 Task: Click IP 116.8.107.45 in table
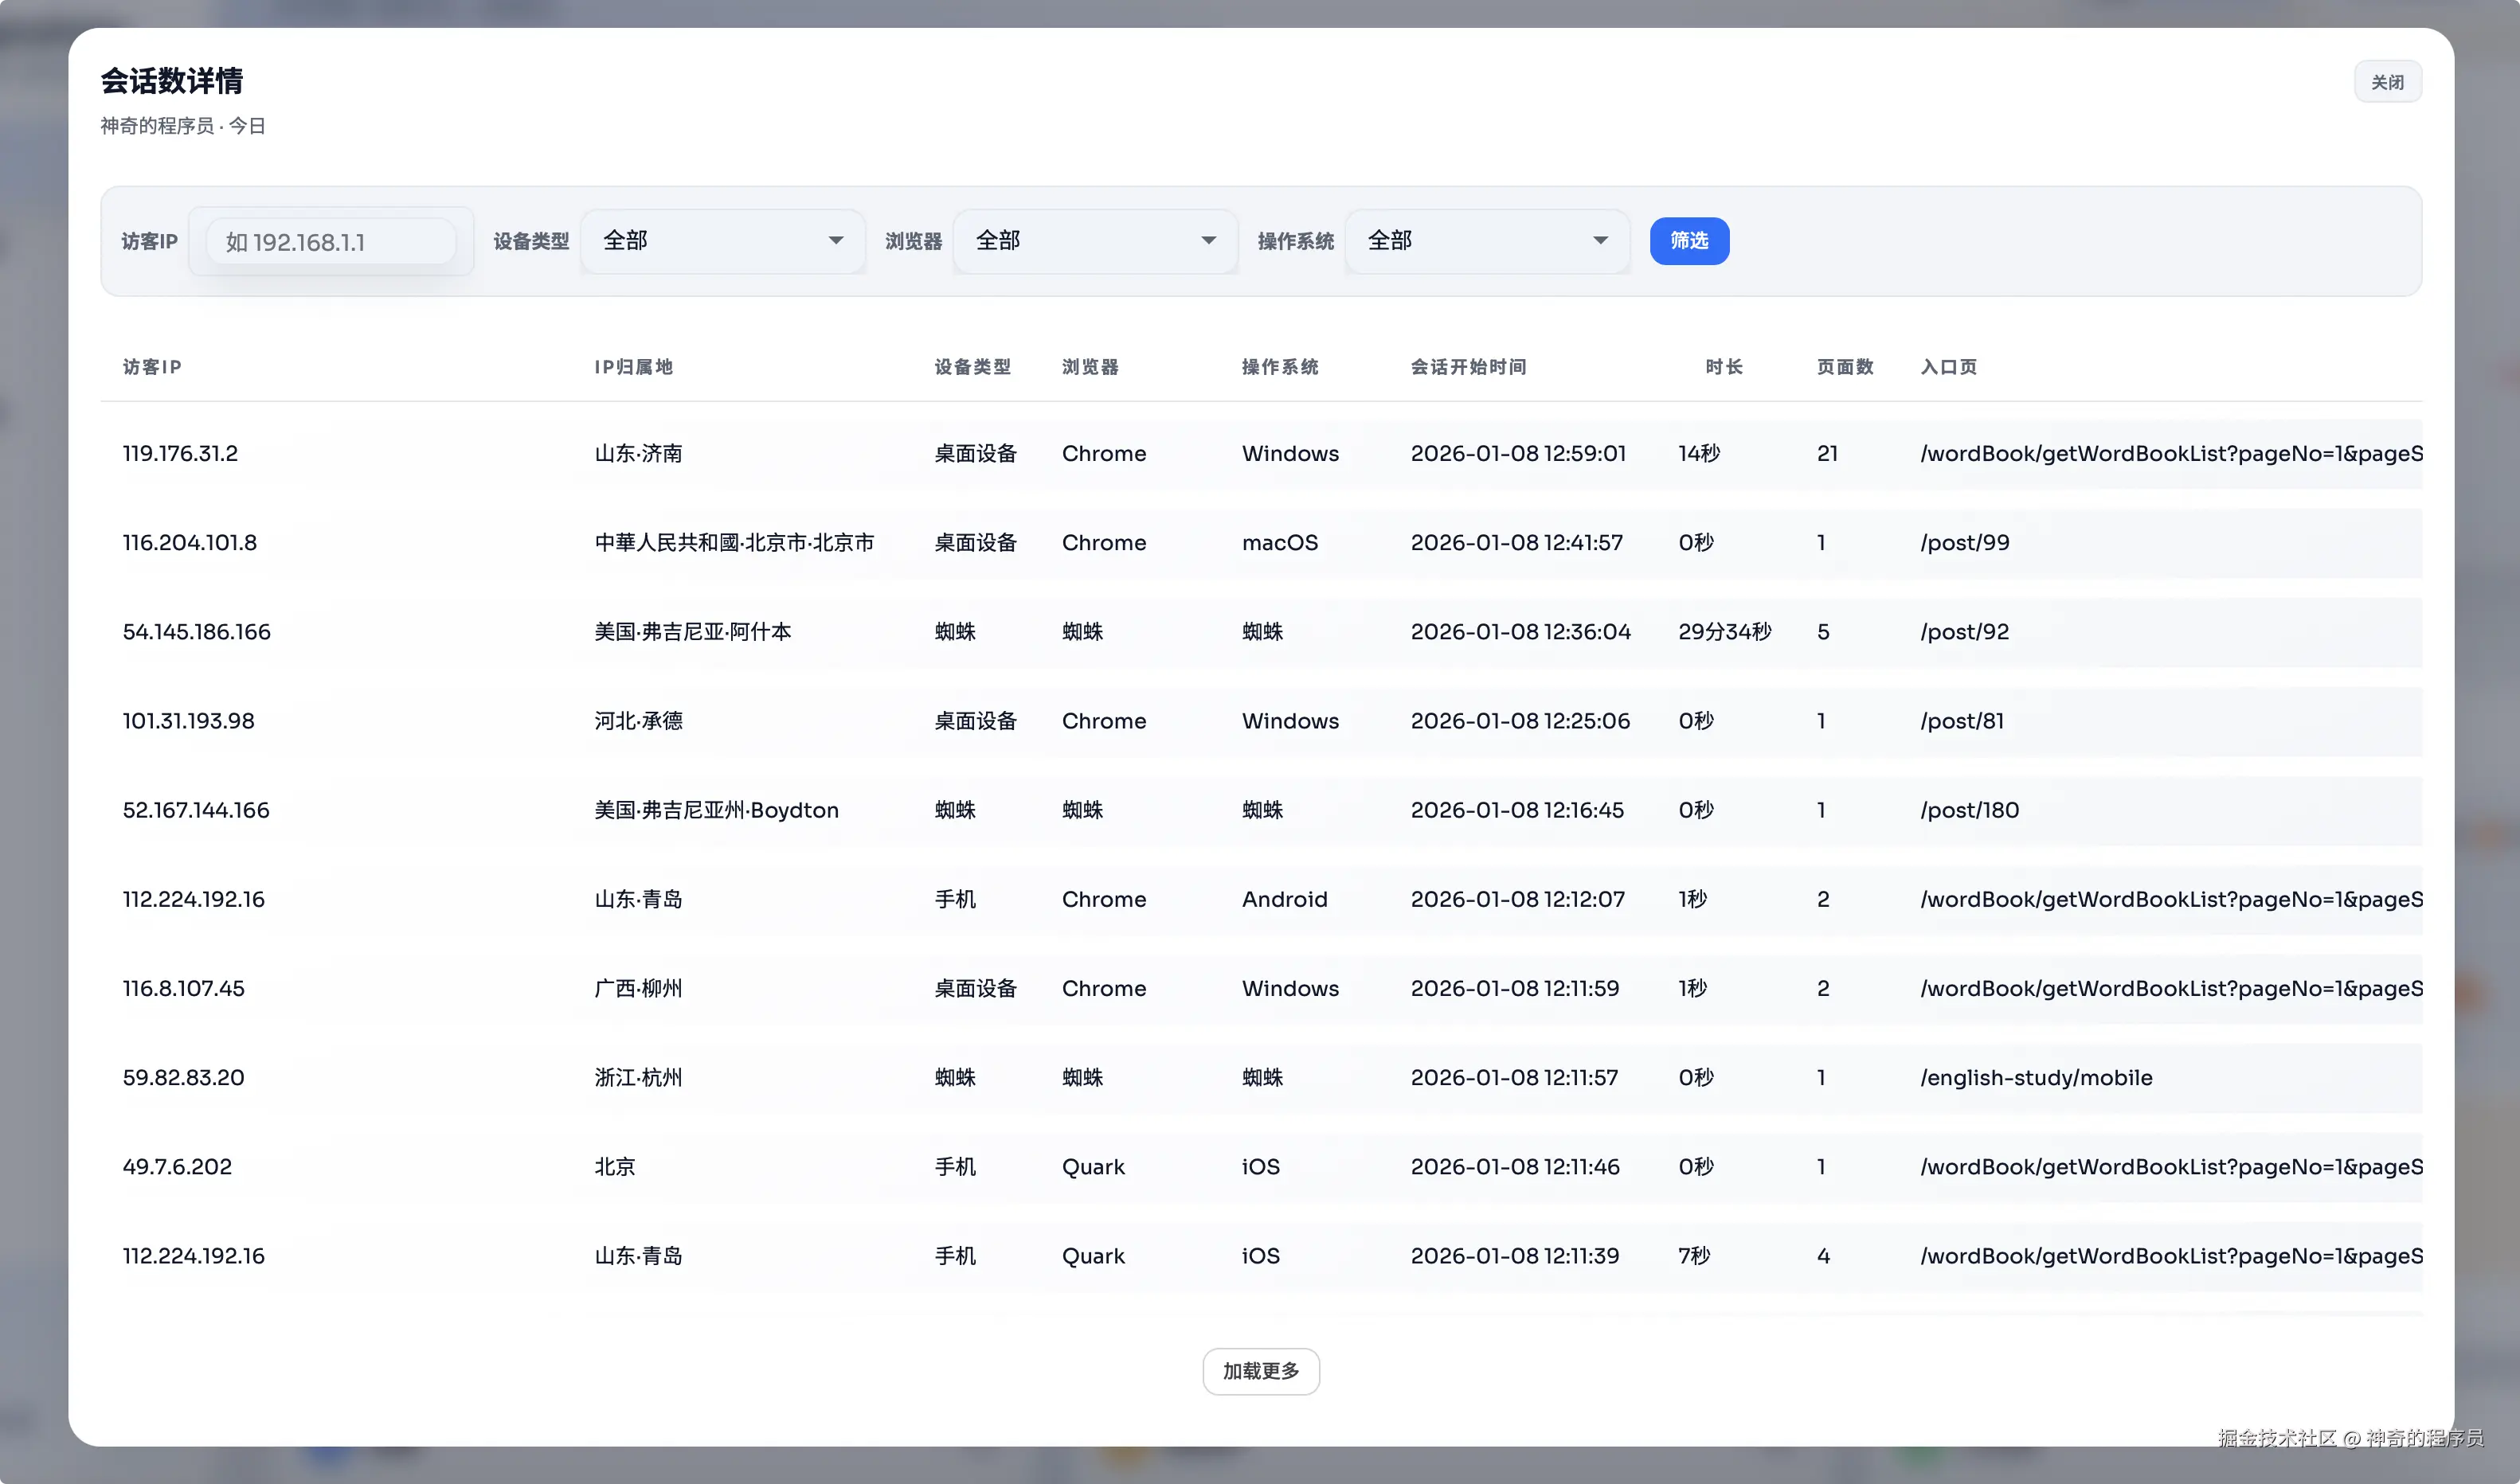183,988
